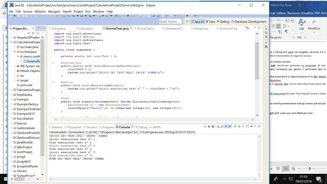Image resolution: width=327 pixels, height=184 pixels.
Task: Open the JUnit view tab
Action: [x=155, y=127]
